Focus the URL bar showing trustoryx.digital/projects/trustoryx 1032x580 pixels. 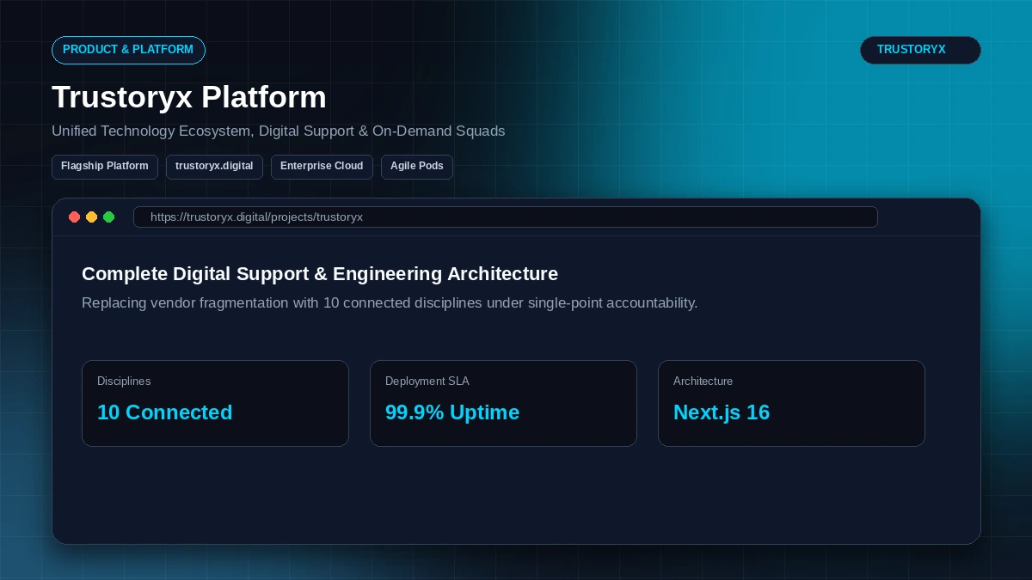click(506, 217)
